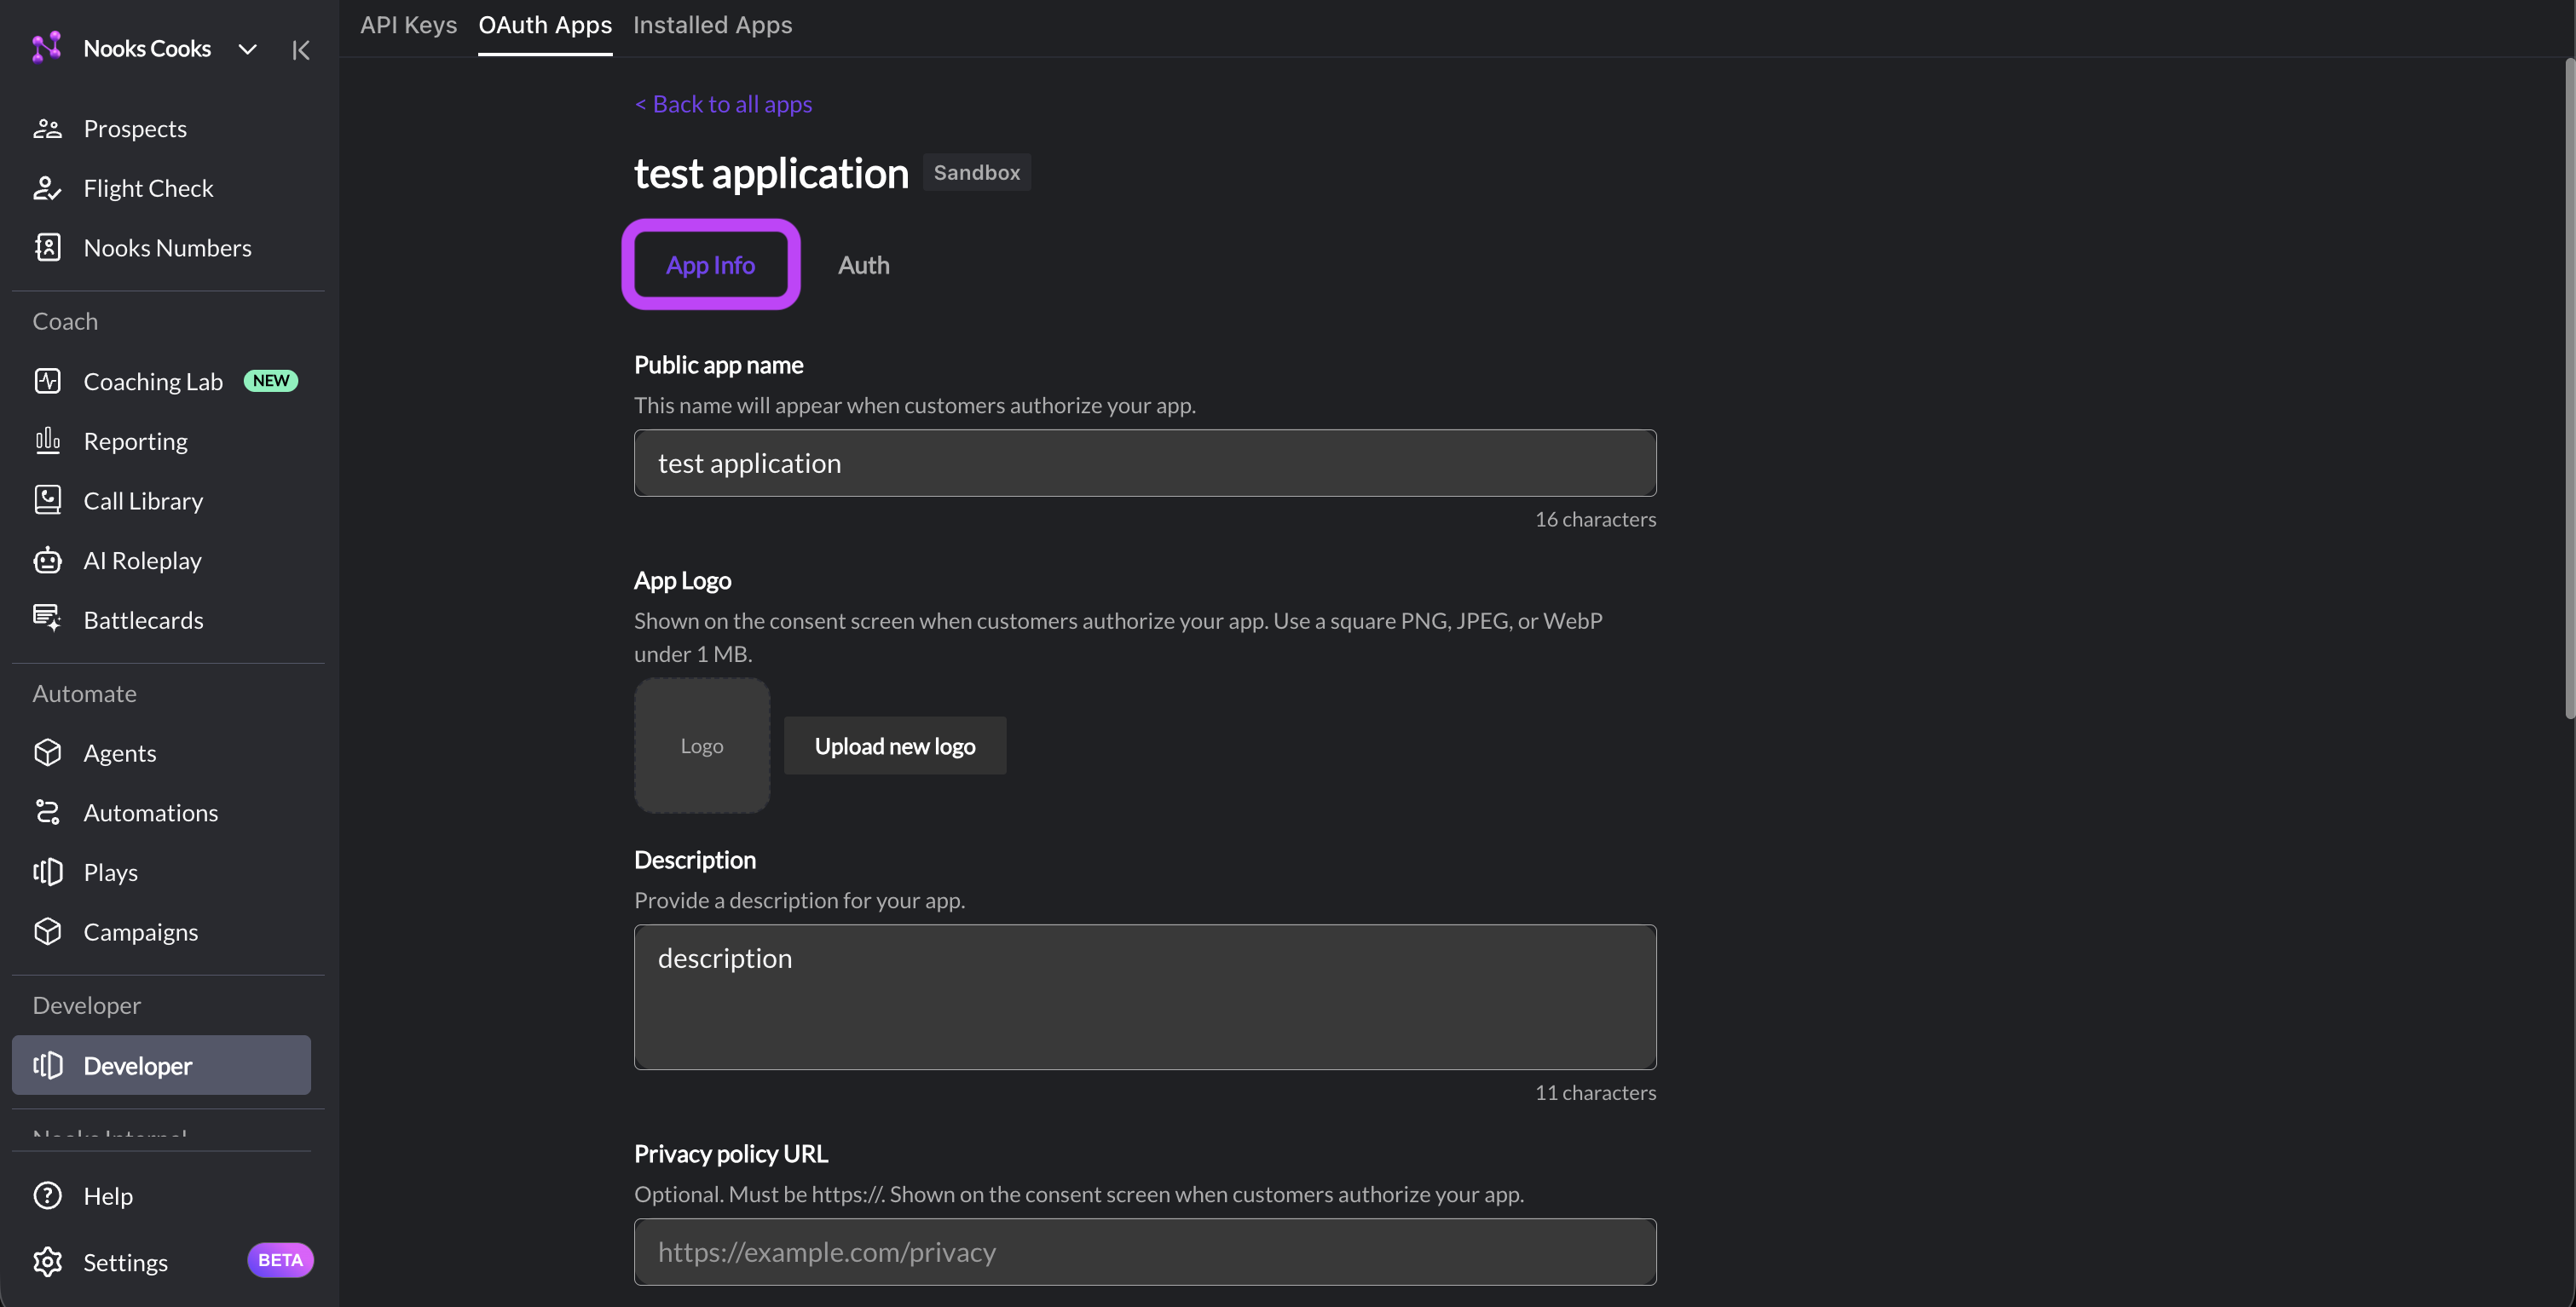
Task: Click the Flight Check icon
Action: [x=47, y=187]
